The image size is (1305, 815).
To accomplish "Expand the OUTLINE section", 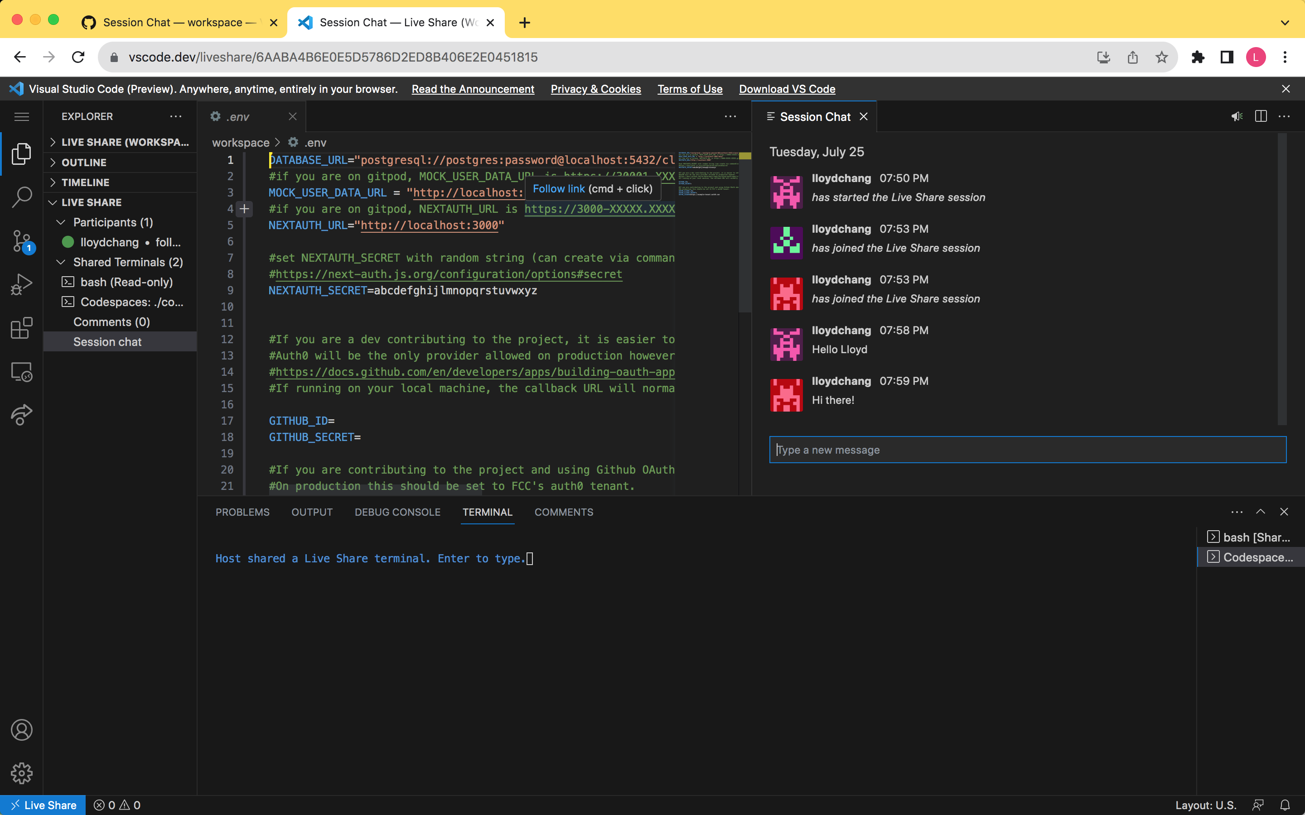I will click(x=53, y=162).
